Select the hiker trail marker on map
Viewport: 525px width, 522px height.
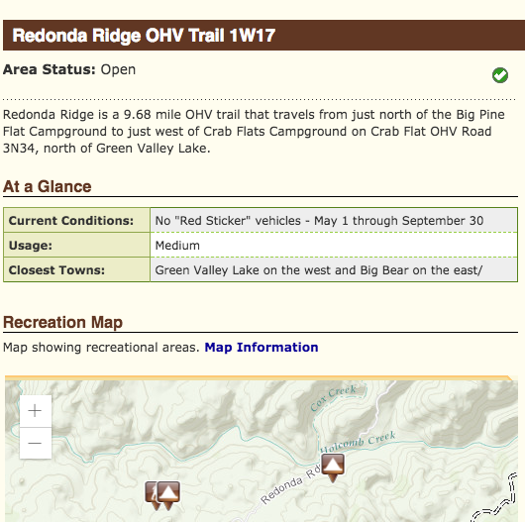(x=152, y=495)
